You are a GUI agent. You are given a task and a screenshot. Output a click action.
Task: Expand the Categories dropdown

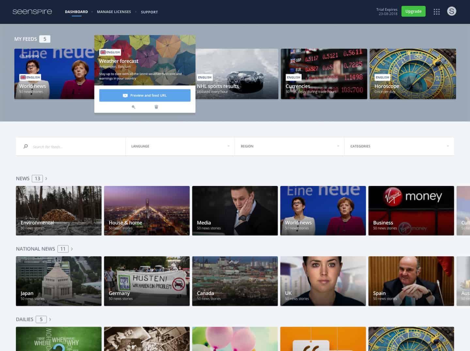[x=399, y=146]
